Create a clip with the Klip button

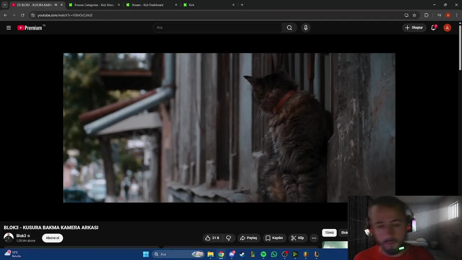[298, 238]
